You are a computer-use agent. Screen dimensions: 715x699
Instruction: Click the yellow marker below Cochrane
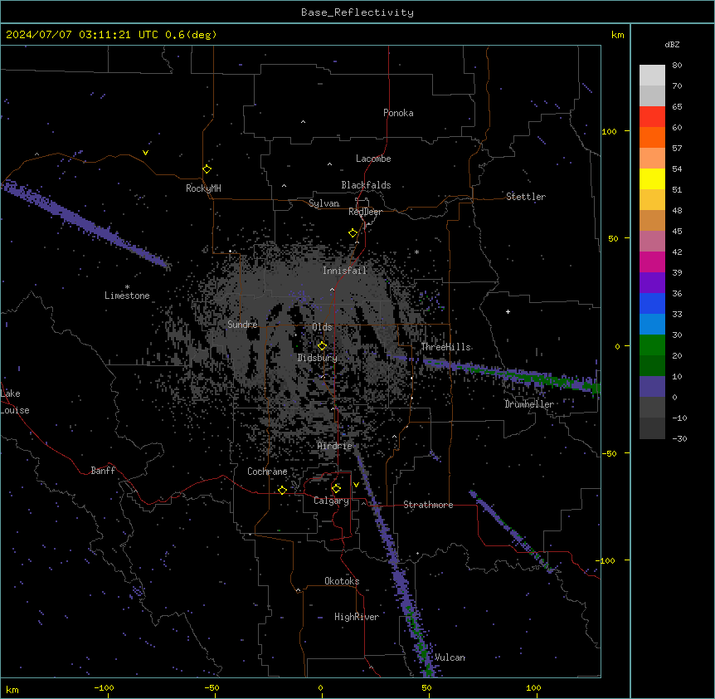point(282,490)
